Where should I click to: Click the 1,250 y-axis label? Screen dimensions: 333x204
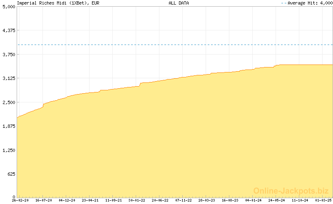[9, 150]
